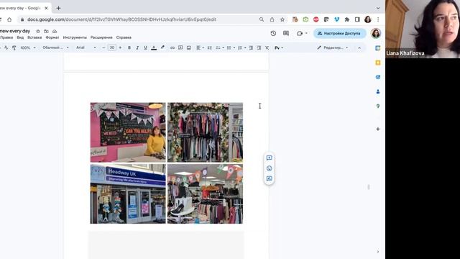460x259 pixels.
Task: Click the browser zoom magnifier icon
Action: pos(262,19)
